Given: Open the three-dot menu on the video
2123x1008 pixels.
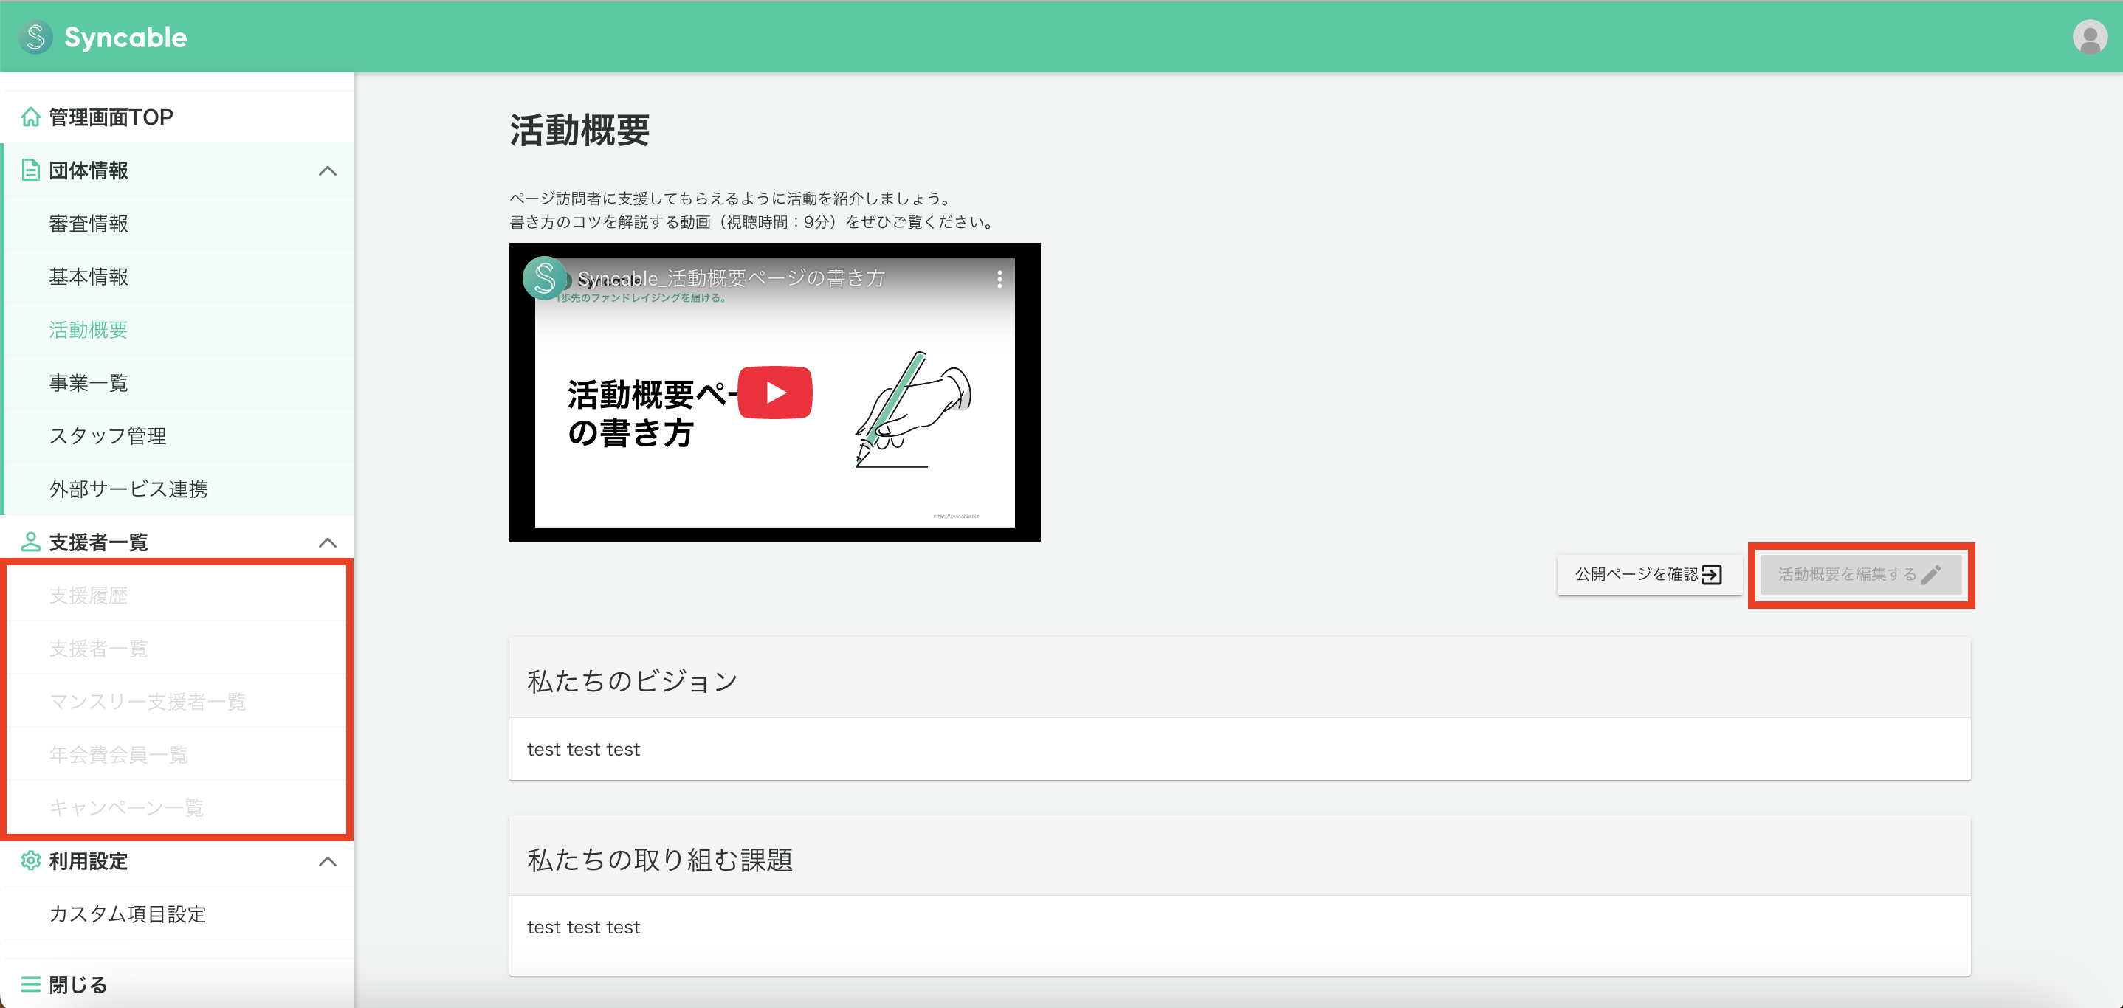Looking at the screenshot, I should [x=999, y=279].
